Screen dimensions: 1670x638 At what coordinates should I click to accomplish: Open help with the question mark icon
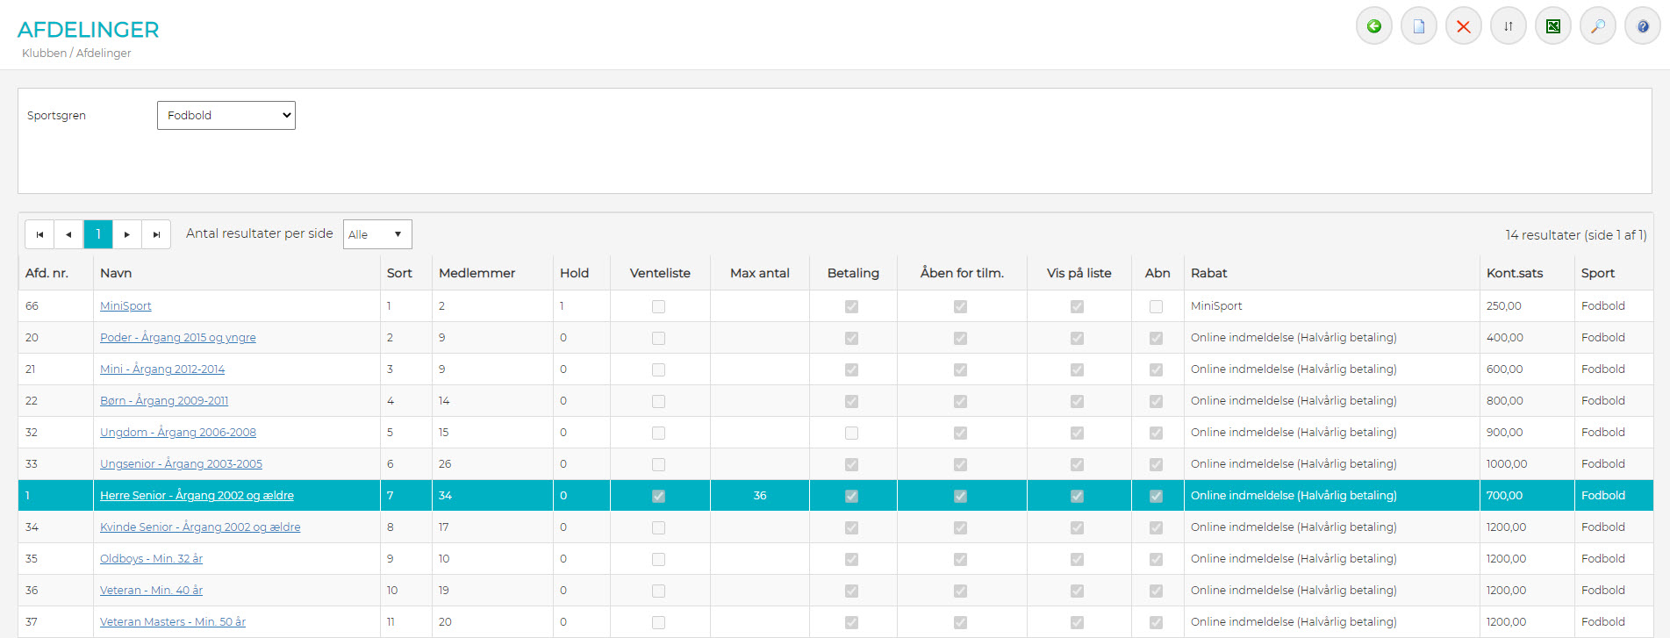point(1642,26)
